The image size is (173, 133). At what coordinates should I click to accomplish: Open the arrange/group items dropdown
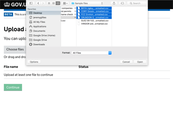pyautogui.click(x=65, y=3)
